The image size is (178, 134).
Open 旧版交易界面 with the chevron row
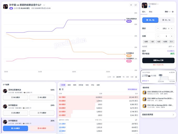point(158,115)
